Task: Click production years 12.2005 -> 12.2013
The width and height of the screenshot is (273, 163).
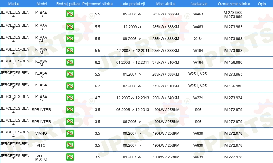Action: [x=133, y=98]
